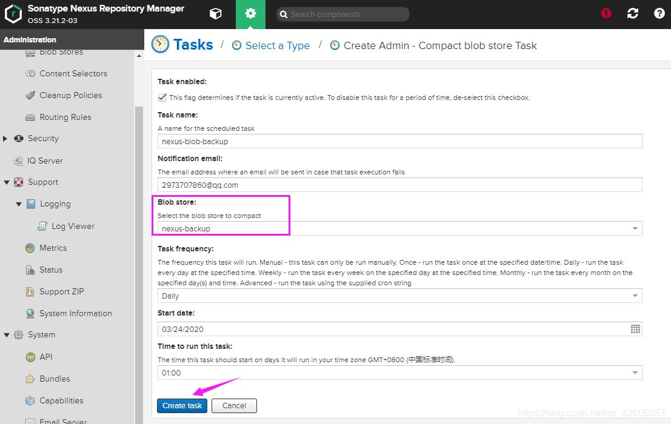Image resolution: width=671 pixels, height=424 pixels.
Task: Click Routing Rules icon
Action: [30, 117]
